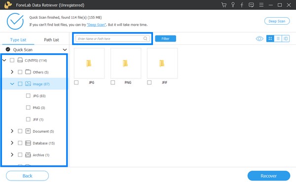Check the C:(NTFS) (114) checkbox
Viewport: 296px width, 187px height.
tap(12, 60)
